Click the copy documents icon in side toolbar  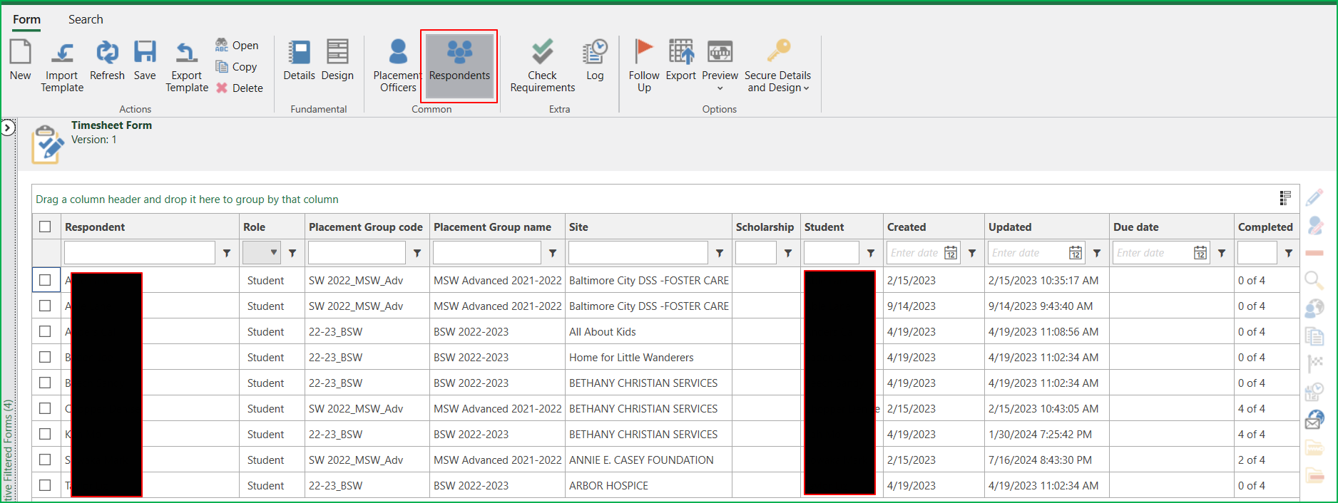coord(1314,336)
